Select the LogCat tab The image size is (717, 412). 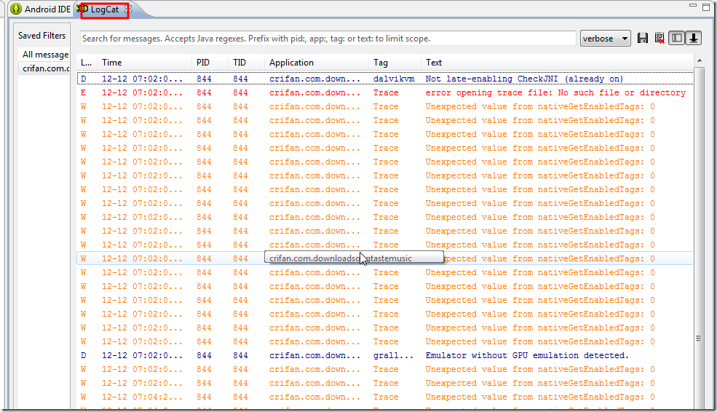click(104, 9)
